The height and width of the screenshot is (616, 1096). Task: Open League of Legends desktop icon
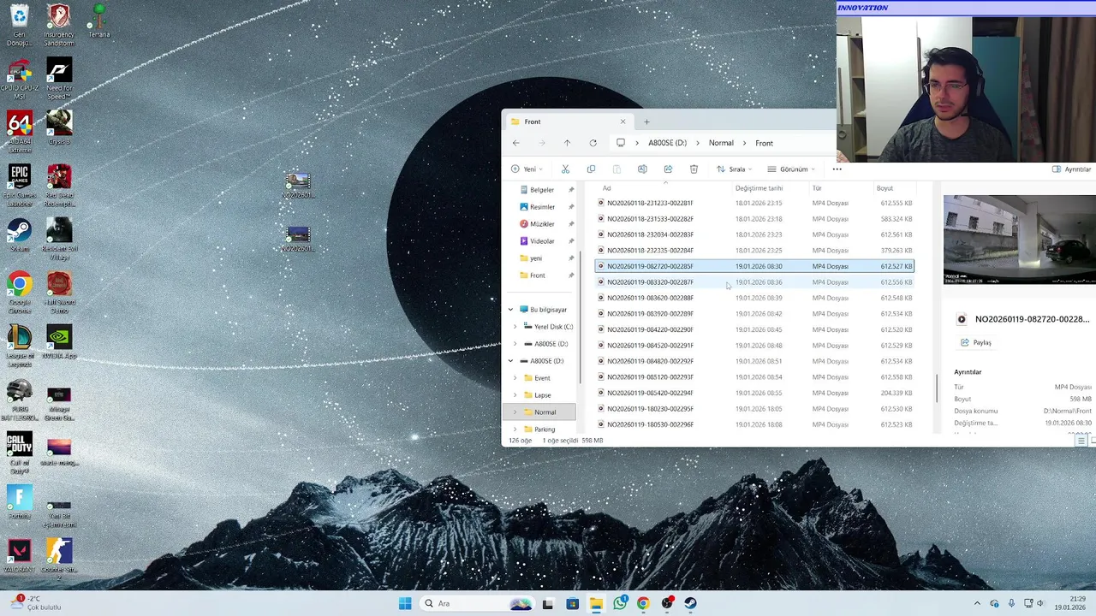[19, 347]
